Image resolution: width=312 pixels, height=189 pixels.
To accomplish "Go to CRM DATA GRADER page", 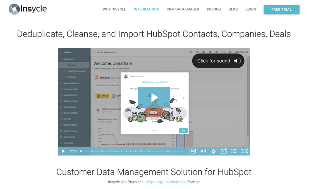I will pos(183,9).
